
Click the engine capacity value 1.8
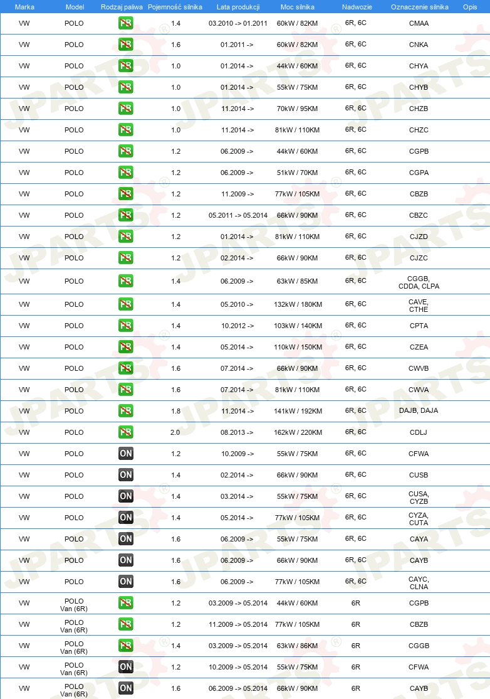click(176, 411)
